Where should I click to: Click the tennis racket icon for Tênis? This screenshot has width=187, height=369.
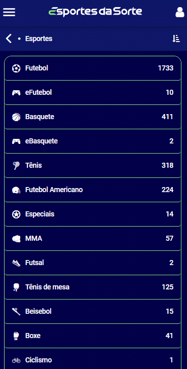(x=16, y=166)
